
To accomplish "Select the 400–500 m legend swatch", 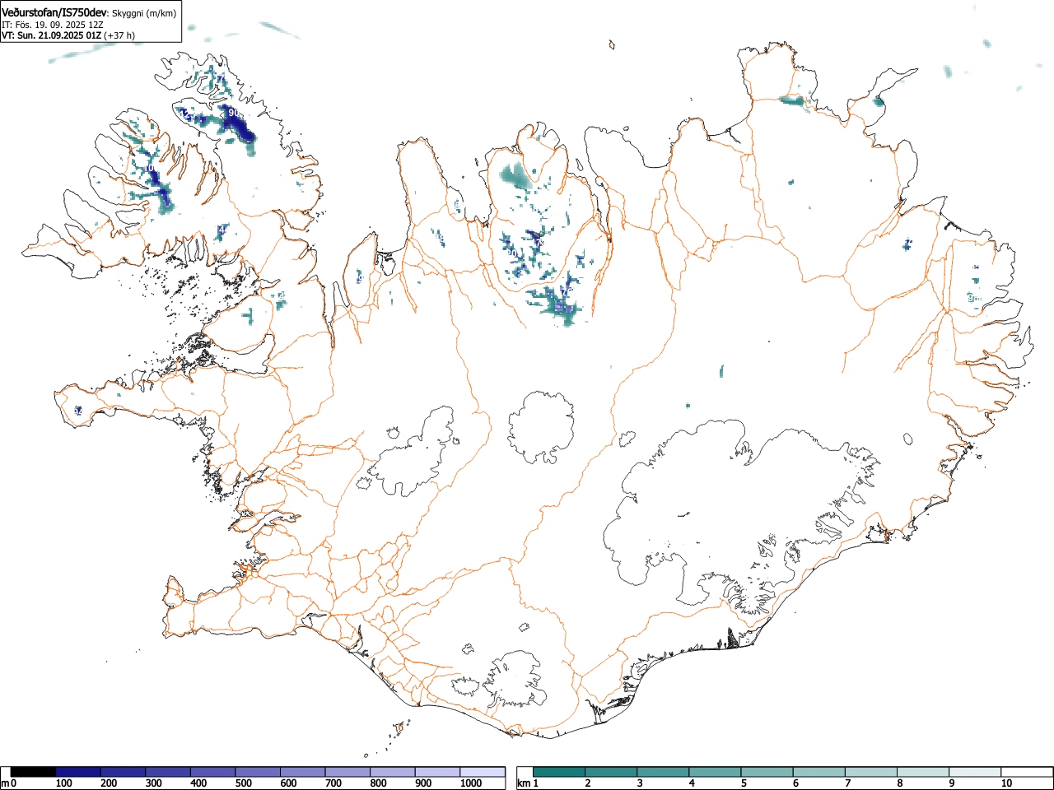I will tap(212, 772).
